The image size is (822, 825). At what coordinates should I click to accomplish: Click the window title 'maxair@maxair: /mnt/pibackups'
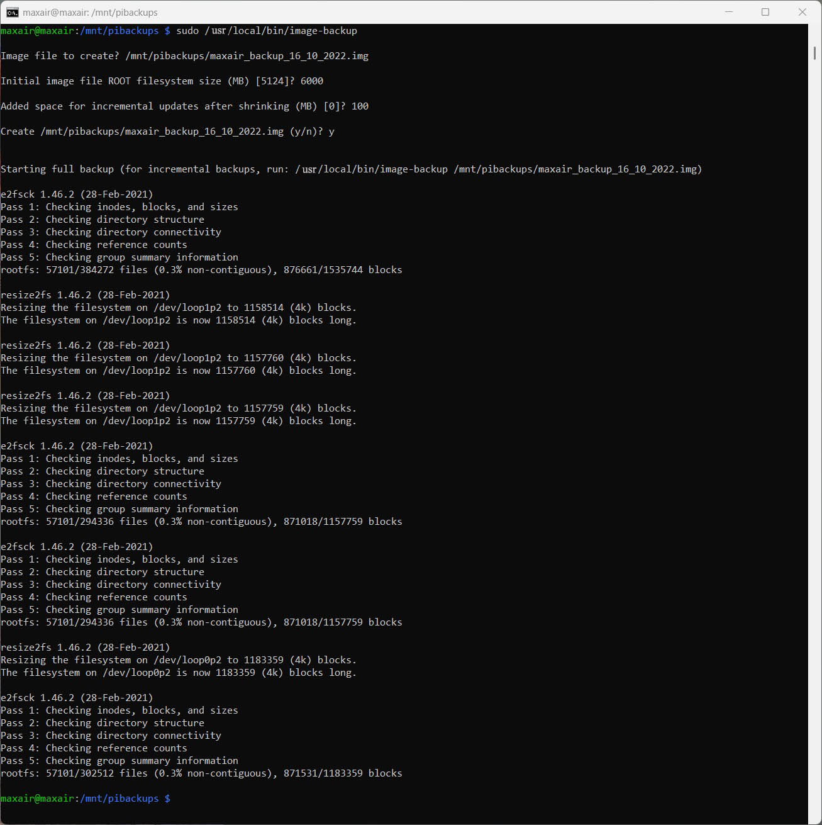coord(90,13)
